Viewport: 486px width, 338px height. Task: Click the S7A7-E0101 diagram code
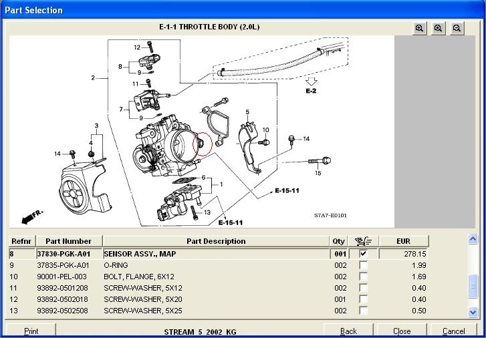(330, 215)
